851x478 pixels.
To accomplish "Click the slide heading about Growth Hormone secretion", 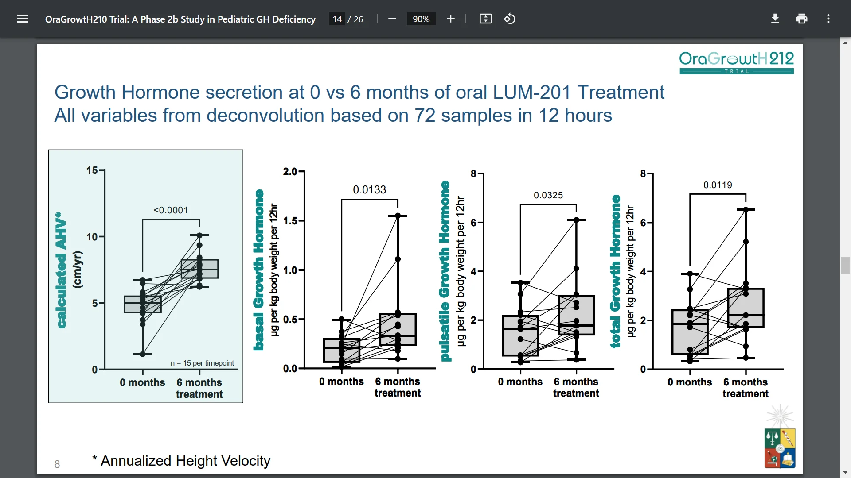I will coord(359,104).
